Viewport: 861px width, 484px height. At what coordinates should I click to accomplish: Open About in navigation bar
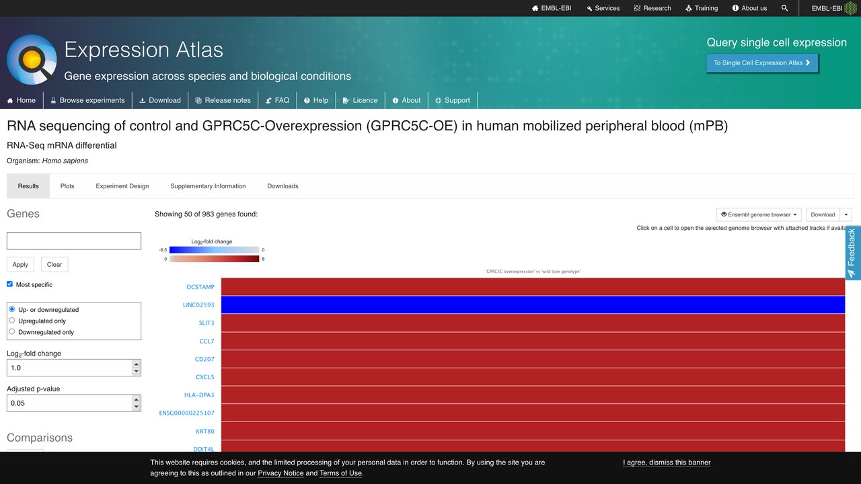click(x=406, y=100)
